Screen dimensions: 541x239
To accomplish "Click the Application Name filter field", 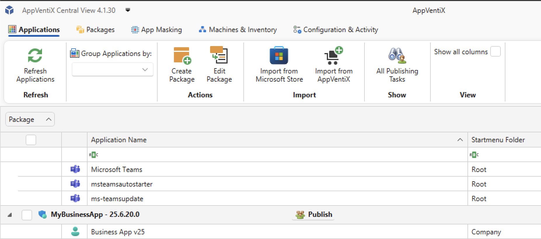I will click(277, 155).
